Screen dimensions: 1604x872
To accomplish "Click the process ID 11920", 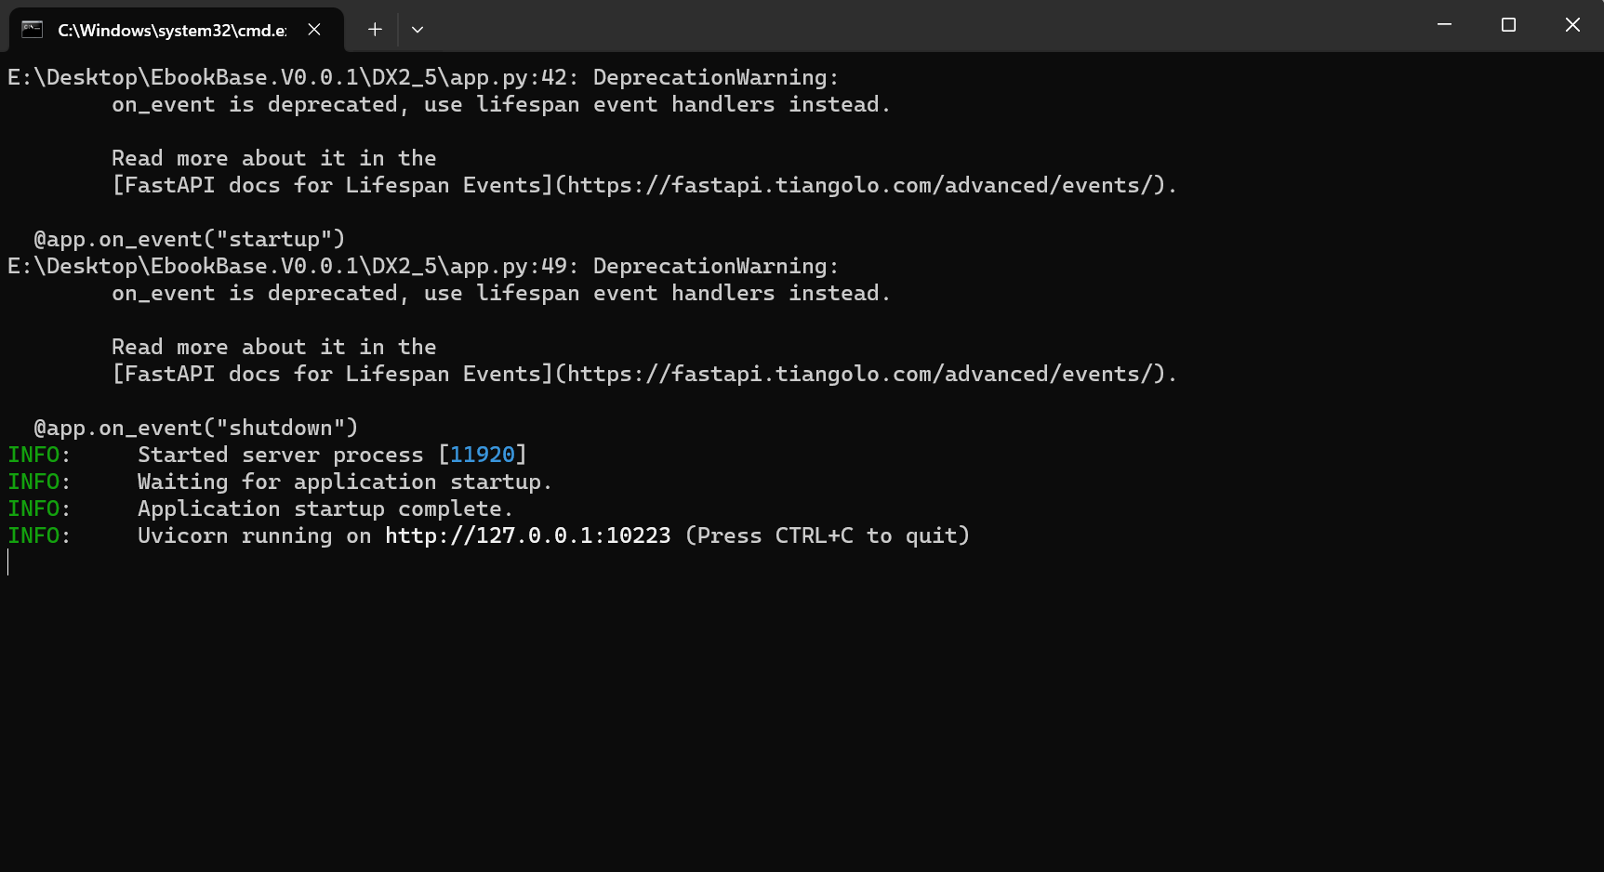I will [x=483, y=455].
